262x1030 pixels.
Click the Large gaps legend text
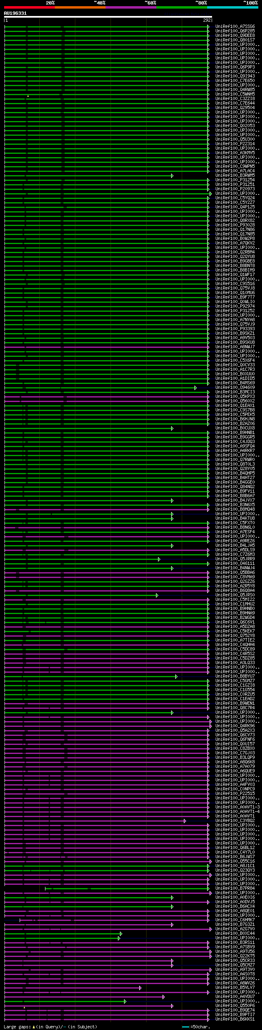click(x=51, y=1027)
